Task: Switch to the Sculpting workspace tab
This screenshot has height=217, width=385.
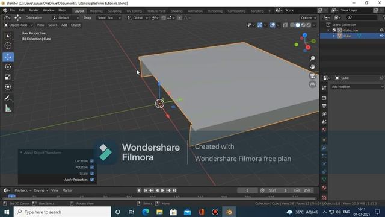Action: coord(115,11)
